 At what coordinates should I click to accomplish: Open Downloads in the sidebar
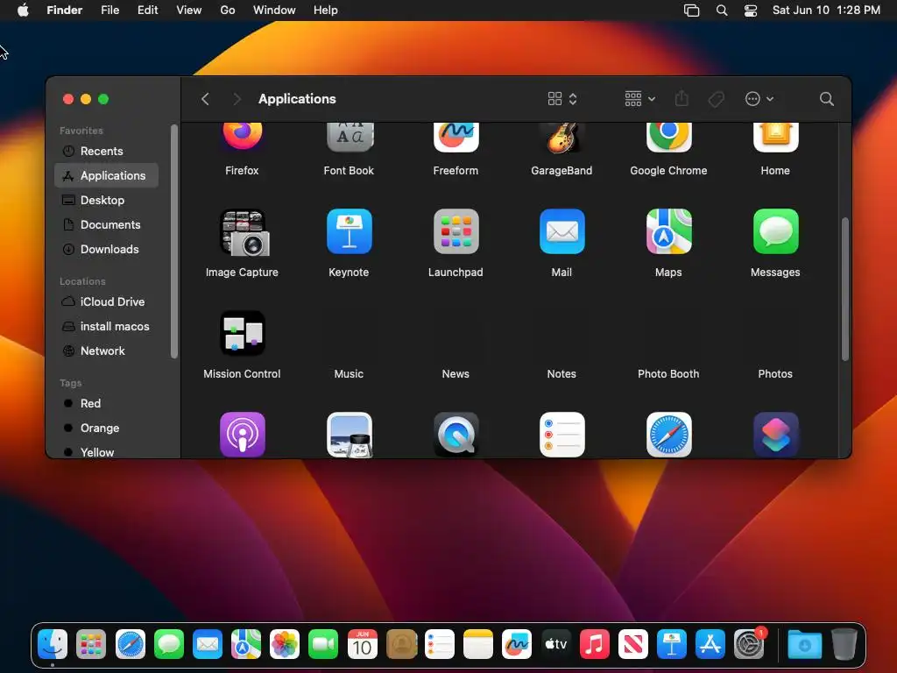(106, 250)
